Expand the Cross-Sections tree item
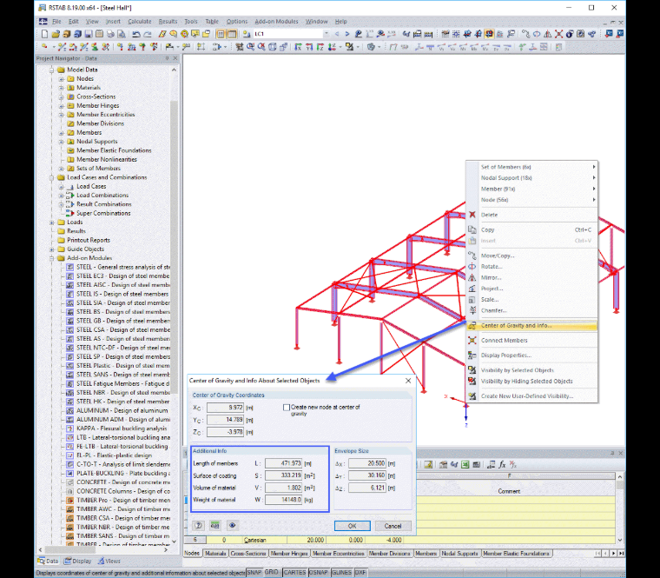 (62, 96)
